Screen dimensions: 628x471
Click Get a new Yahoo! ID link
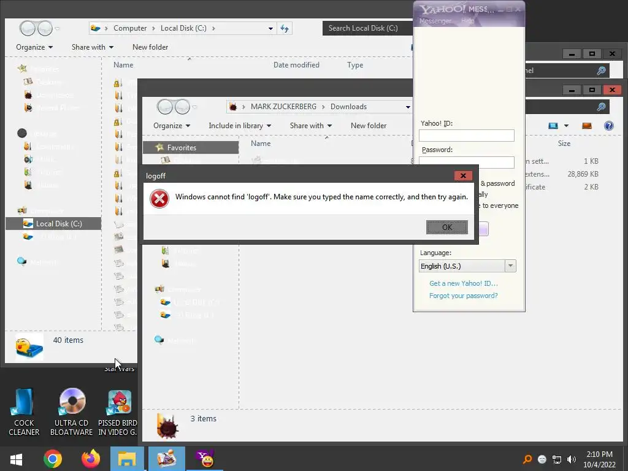click(x=464, y=283)
